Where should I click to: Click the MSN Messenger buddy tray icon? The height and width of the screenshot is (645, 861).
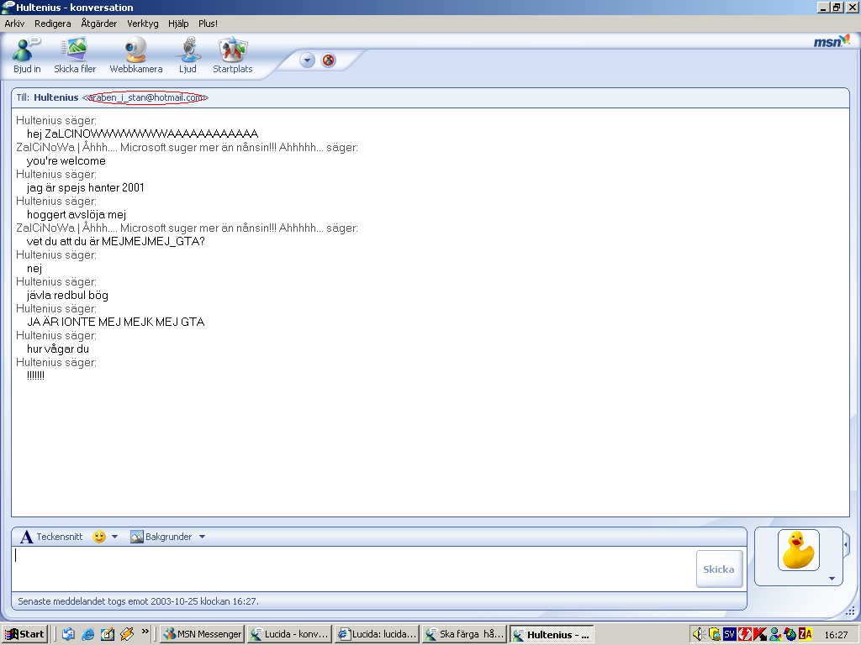pyautogui.click(x=775, y=635)
